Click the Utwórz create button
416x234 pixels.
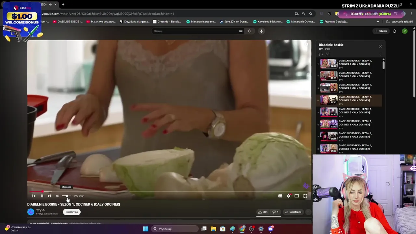[x=381, y=31]
